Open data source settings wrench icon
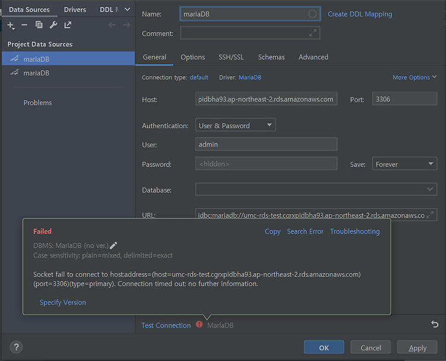This screenshot has height=361, width=446. point(53,25)
